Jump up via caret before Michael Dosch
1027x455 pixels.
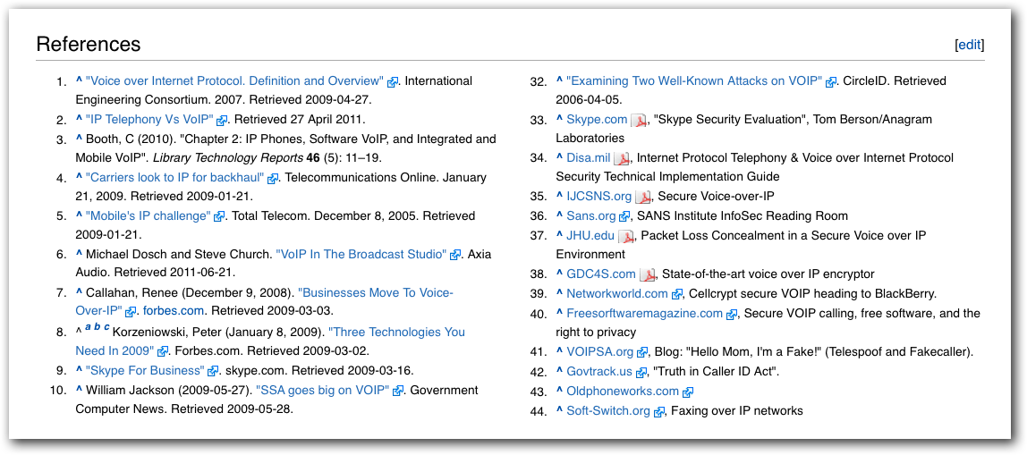click(80, 254)
